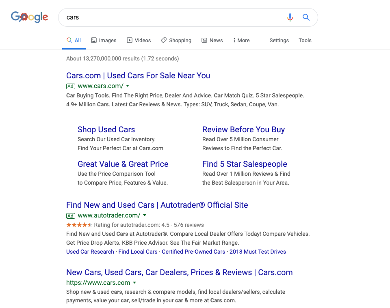Open search Tools
390x308 pixels.
click(305, 40)
